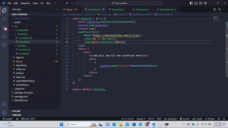Image resolution: width=228 pixels, height=128 pixels.
Task: Open logo.svg in the explorer
Action: click(35, 77)
